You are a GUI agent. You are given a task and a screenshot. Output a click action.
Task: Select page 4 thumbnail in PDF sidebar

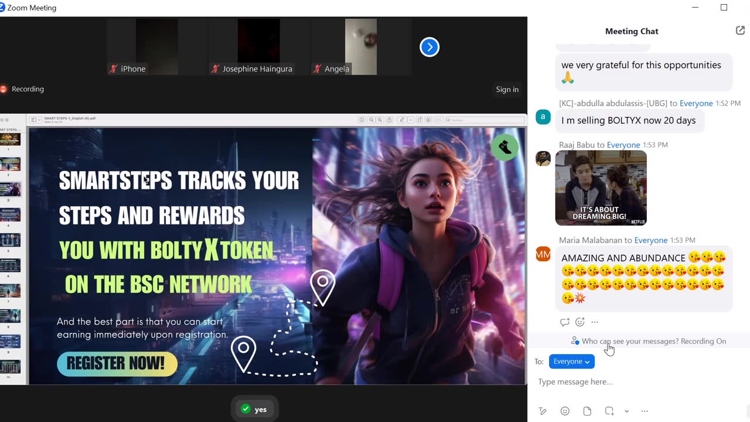click(11, 215)
